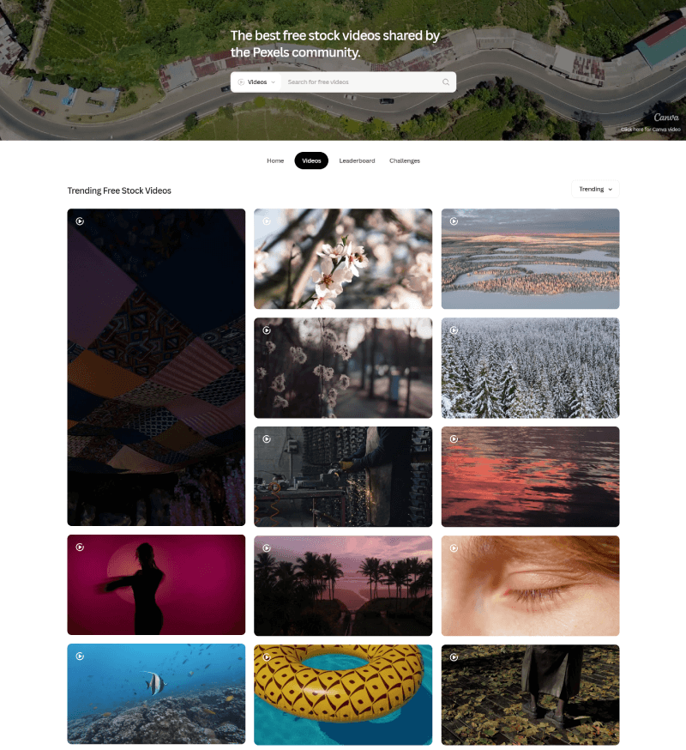The width and height of the screenshot is (686, 750).
Task: Switch to the Home tab
Action: pos(275,160)
